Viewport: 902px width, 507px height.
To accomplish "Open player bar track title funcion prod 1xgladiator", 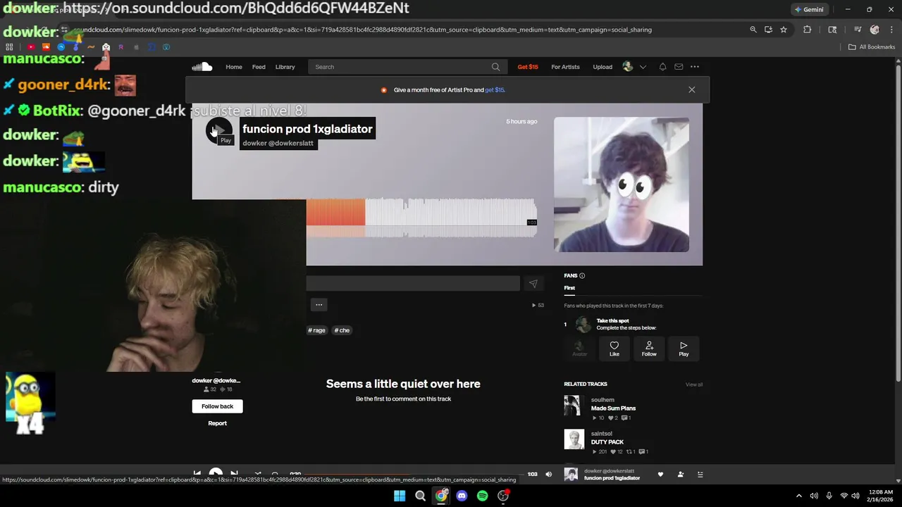I will 612,478.
